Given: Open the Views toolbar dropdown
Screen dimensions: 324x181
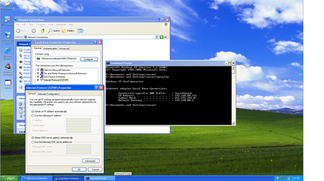Looking at the screenshot, I should point(81,31).
